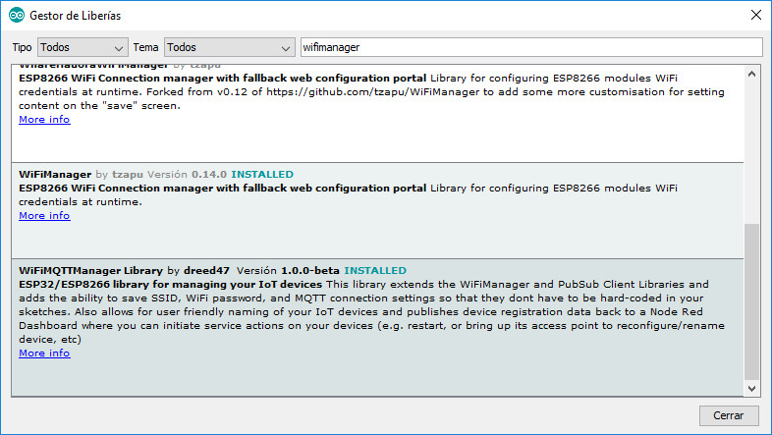Click the INSTALLED label on WiFiMQTTManager 1.0.0-beta
Image resolution: width=772 pixels, height=435 pixels.
click(374, 270)
